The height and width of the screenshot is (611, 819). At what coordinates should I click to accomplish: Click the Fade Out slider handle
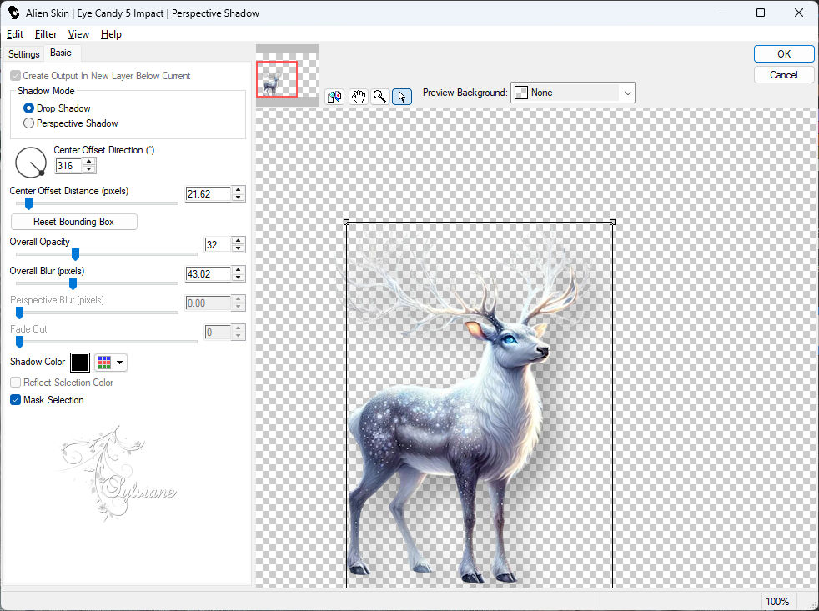(19, 342)
